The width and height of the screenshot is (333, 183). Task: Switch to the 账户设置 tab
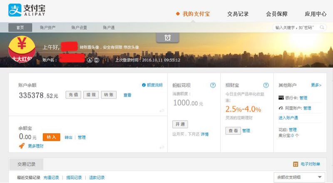(79, 27)
